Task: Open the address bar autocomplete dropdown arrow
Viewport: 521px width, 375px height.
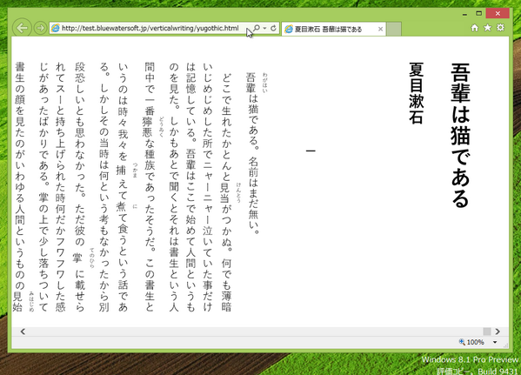Action: click(x=264, y=28)
